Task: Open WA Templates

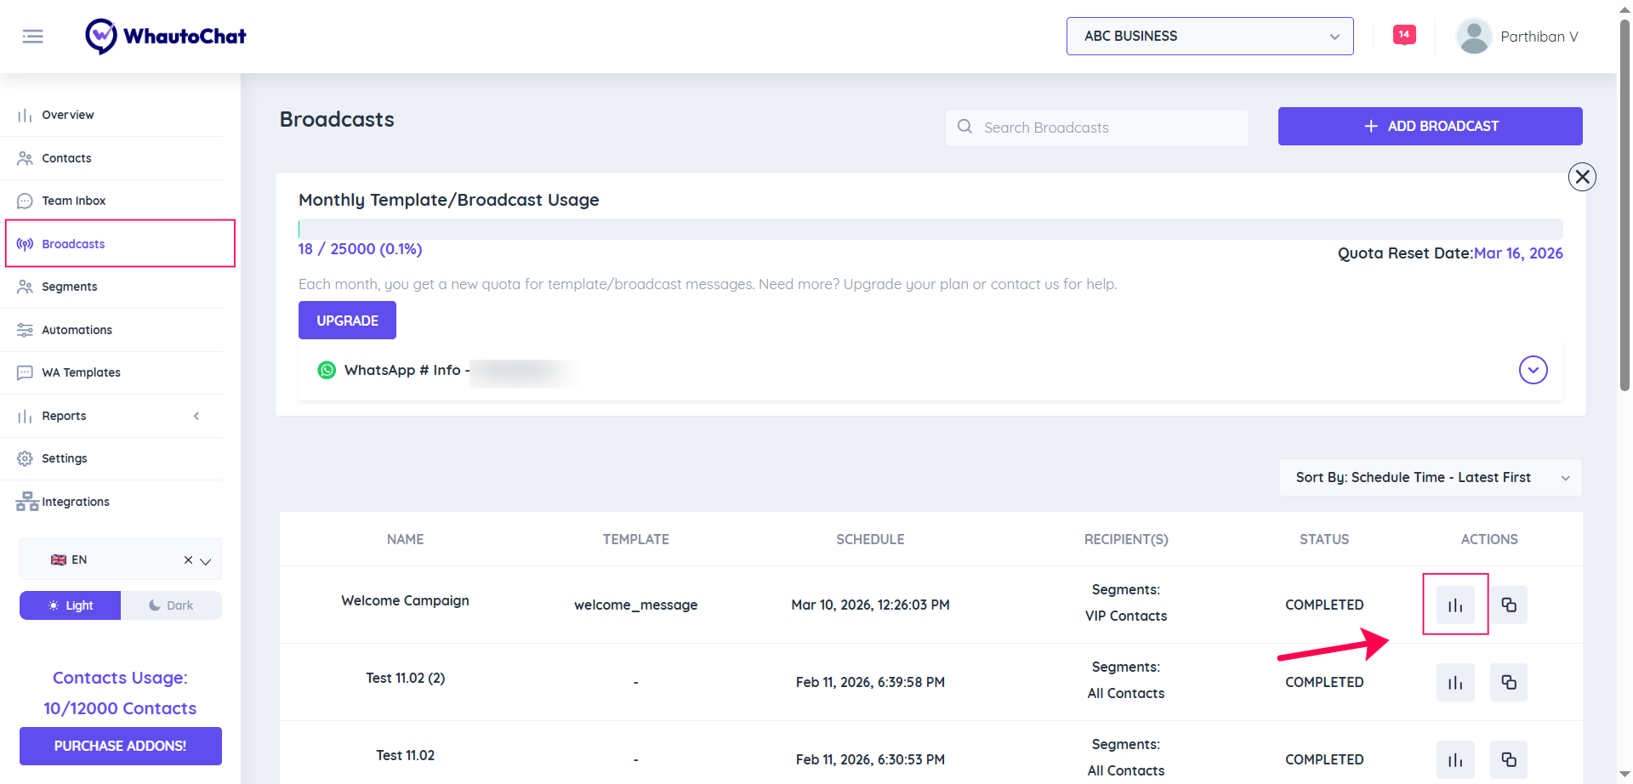Action: tap(80, 372)
